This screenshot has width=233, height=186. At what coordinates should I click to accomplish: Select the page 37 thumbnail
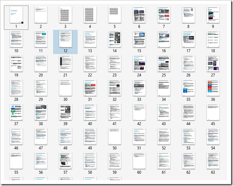click(16, 112)
